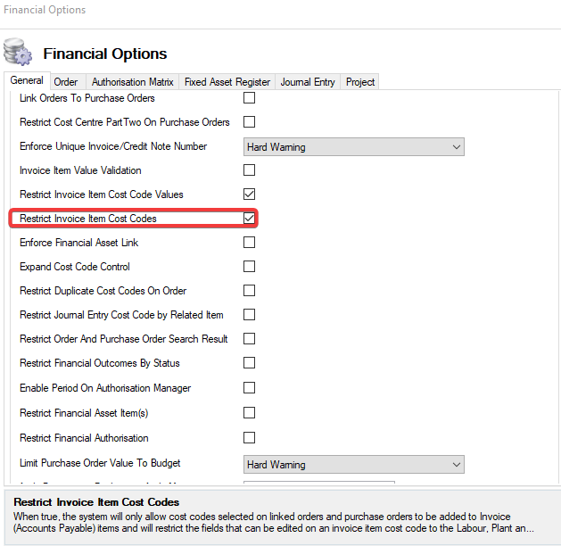
Task: Enable Restrict Financial Outcomes By Status
Action: (250, 363)
